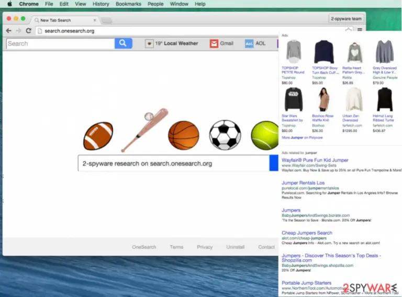Open the OneSearch footer link
Image resolution: width=402 pixels, height=297 pixels.
pyautogui.click(x=144, y=247)
